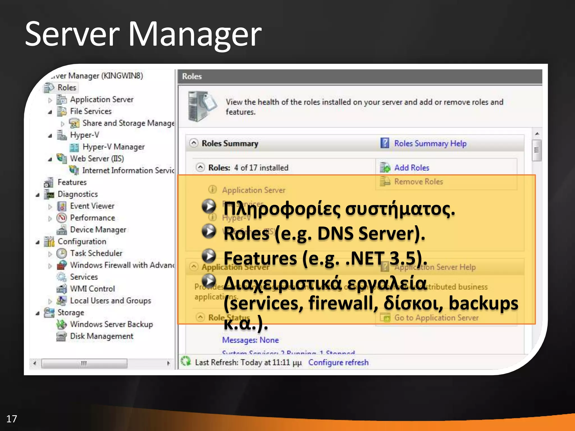Click the Configuration node icon

(49, 241)
